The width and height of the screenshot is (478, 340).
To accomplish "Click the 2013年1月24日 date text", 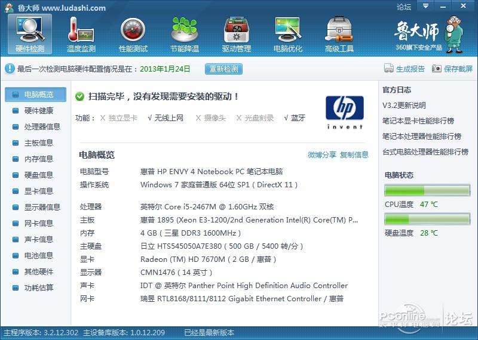I will click(x=165, y=69).
